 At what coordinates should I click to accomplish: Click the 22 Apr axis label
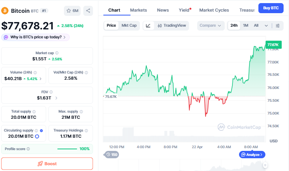tap(197, 147)
